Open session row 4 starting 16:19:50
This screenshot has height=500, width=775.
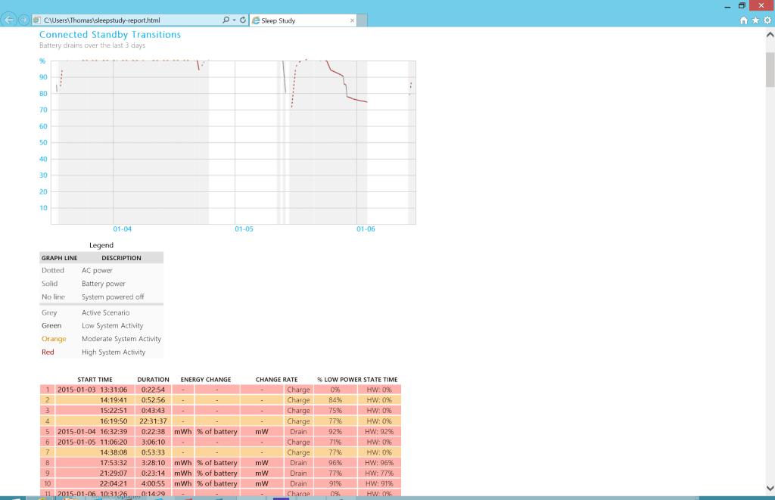[x=220, y=421]
